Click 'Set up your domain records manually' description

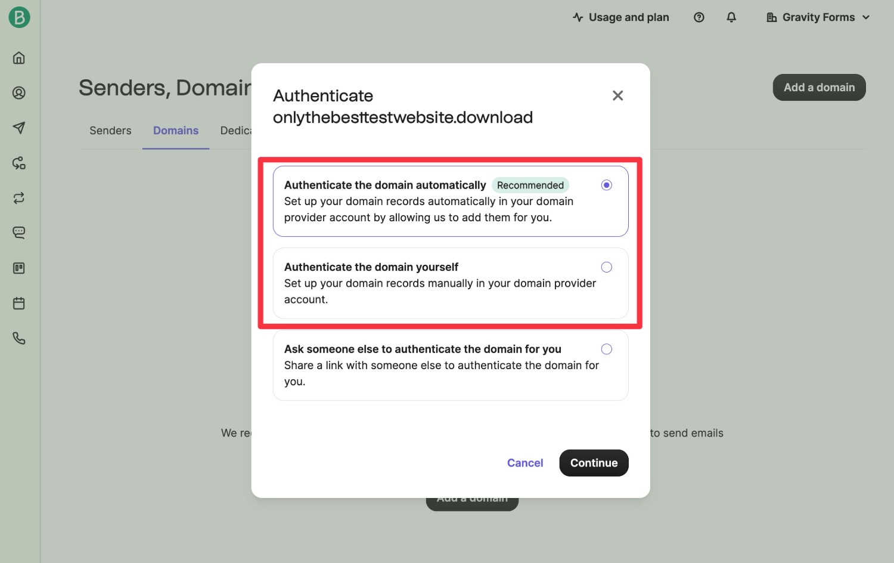pos(440,292)
